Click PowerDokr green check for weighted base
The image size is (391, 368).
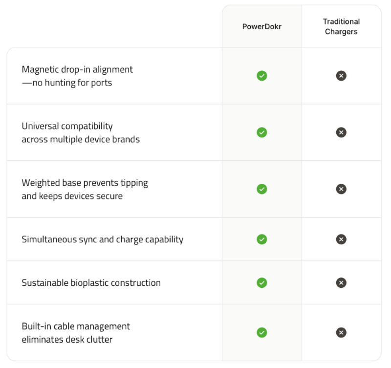[x=262, y=189]
